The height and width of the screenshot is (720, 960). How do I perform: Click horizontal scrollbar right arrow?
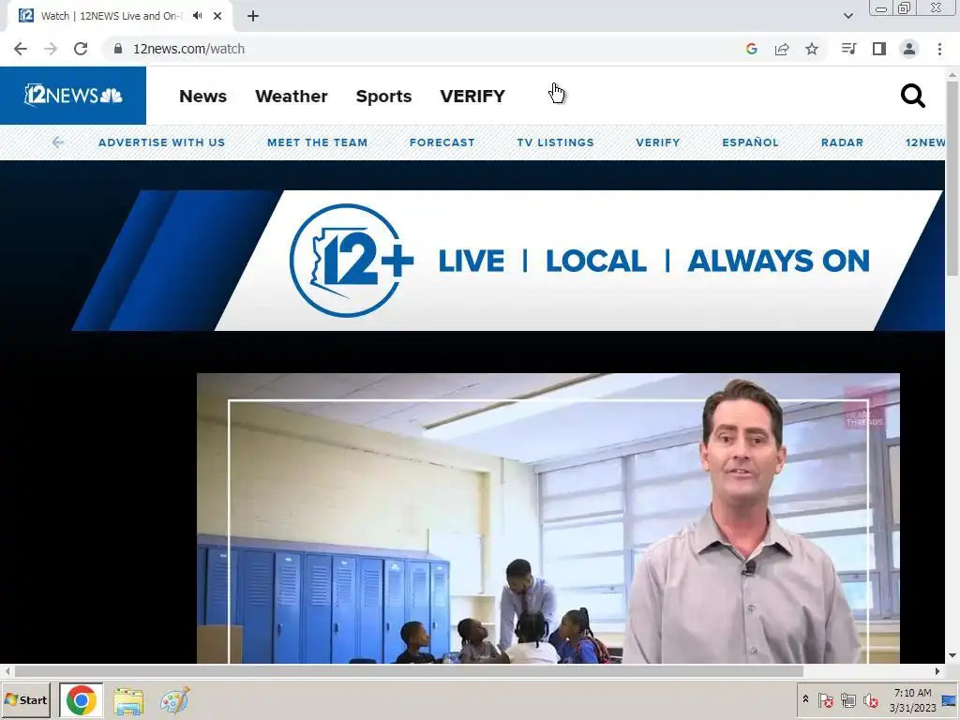point(937,671)
